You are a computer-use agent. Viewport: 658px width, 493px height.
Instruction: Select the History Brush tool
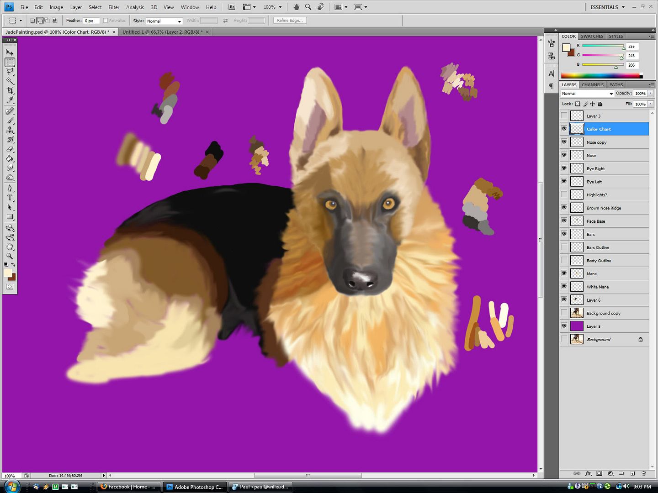click(x=10, y=140)
